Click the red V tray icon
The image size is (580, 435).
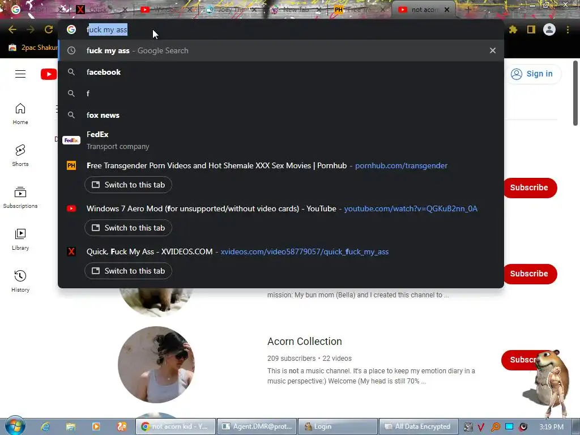[481, 427]
